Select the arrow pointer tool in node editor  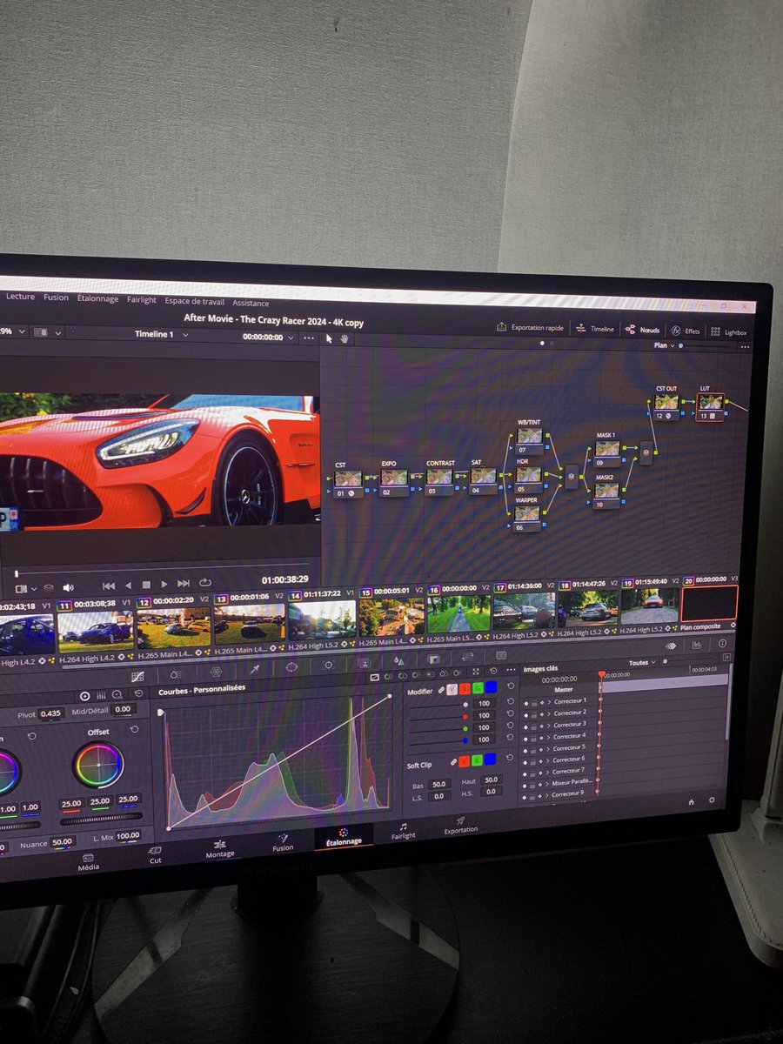click(x=330, y=338)
